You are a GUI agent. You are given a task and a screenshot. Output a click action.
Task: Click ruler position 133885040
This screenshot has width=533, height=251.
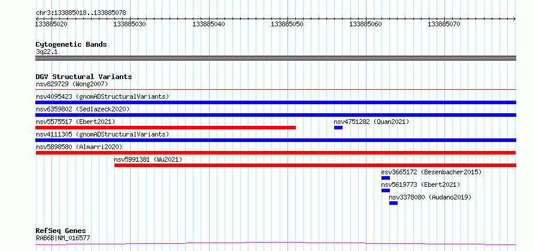tap(208, 24)
